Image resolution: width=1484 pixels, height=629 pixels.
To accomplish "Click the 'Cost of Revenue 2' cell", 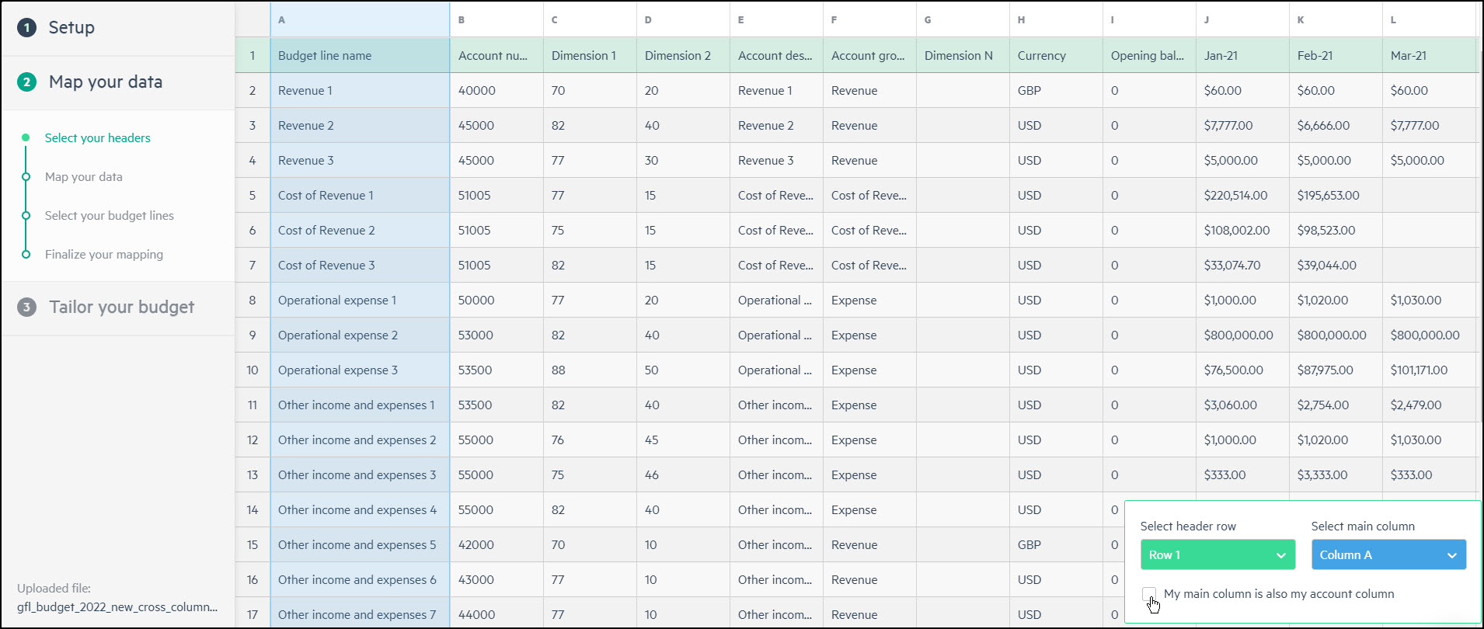I will click(x=360, y=230).
